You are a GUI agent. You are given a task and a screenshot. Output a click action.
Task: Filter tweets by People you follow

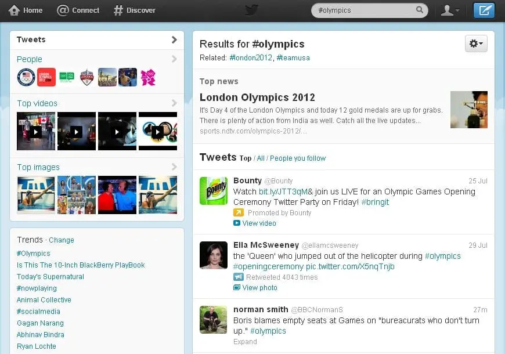[298, 158]
